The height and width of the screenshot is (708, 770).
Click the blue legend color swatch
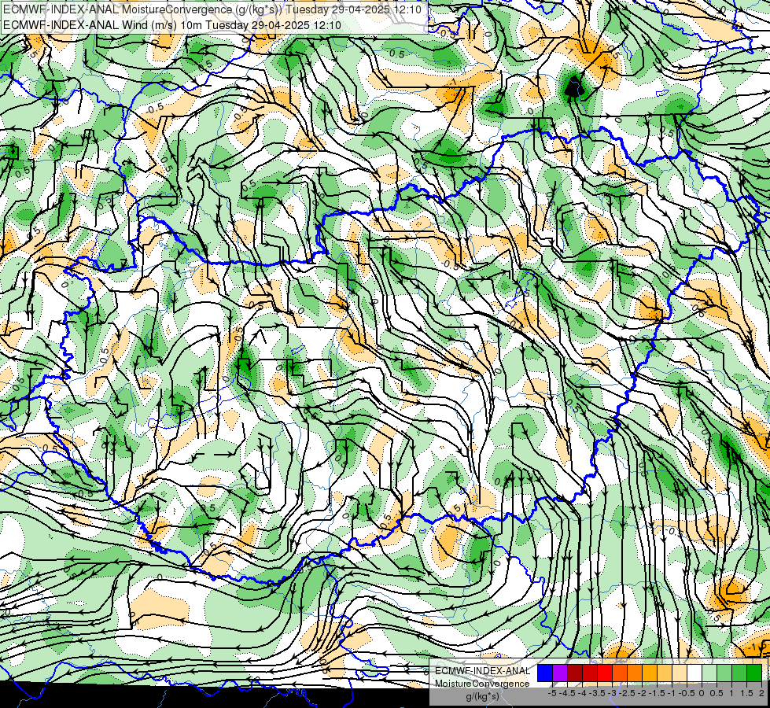[x=545, y=673]
